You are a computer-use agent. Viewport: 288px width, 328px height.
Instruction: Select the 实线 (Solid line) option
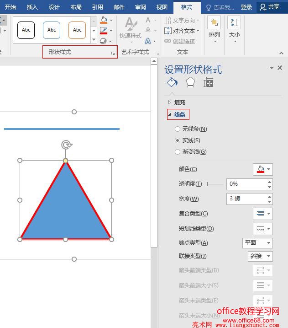click(178, 140)
